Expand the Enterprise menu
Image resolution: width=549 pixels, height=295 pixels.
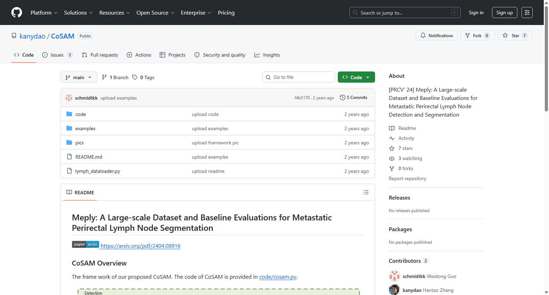coord(196,12)
